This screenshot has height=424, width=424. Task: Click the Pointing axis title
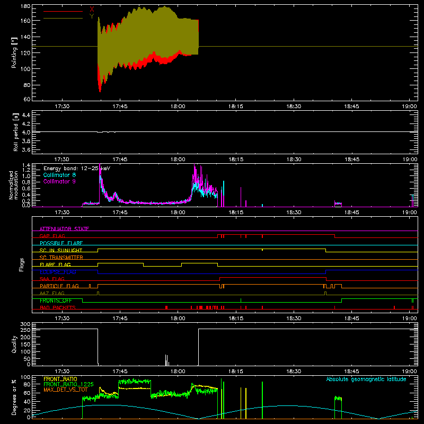click(14, 52)
